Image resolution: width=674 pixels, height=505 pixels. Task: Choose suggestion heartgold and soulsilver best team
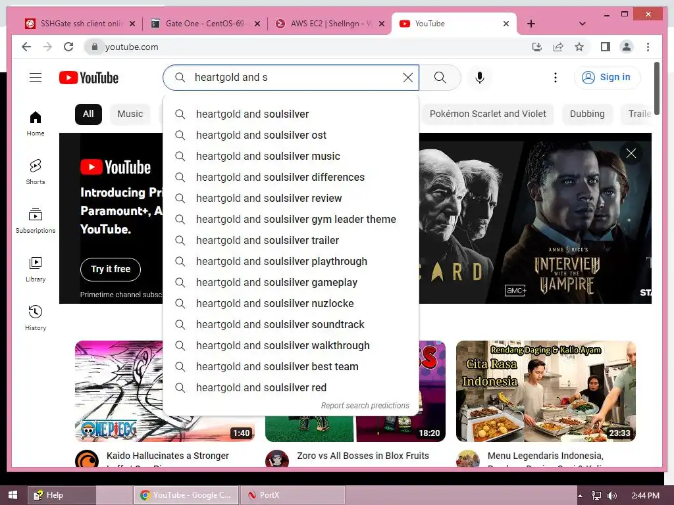[x=291, y=367]
